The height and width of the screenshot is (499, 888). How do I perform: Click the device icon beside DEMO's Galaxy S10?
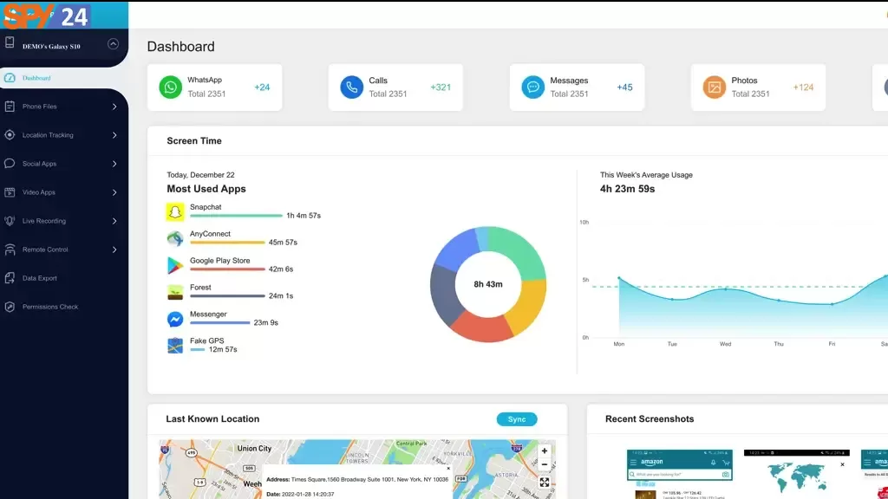coord(10,43)
